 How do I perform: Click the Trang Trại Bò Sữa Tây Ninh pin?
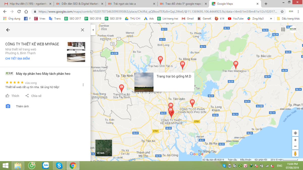[121, 88]
